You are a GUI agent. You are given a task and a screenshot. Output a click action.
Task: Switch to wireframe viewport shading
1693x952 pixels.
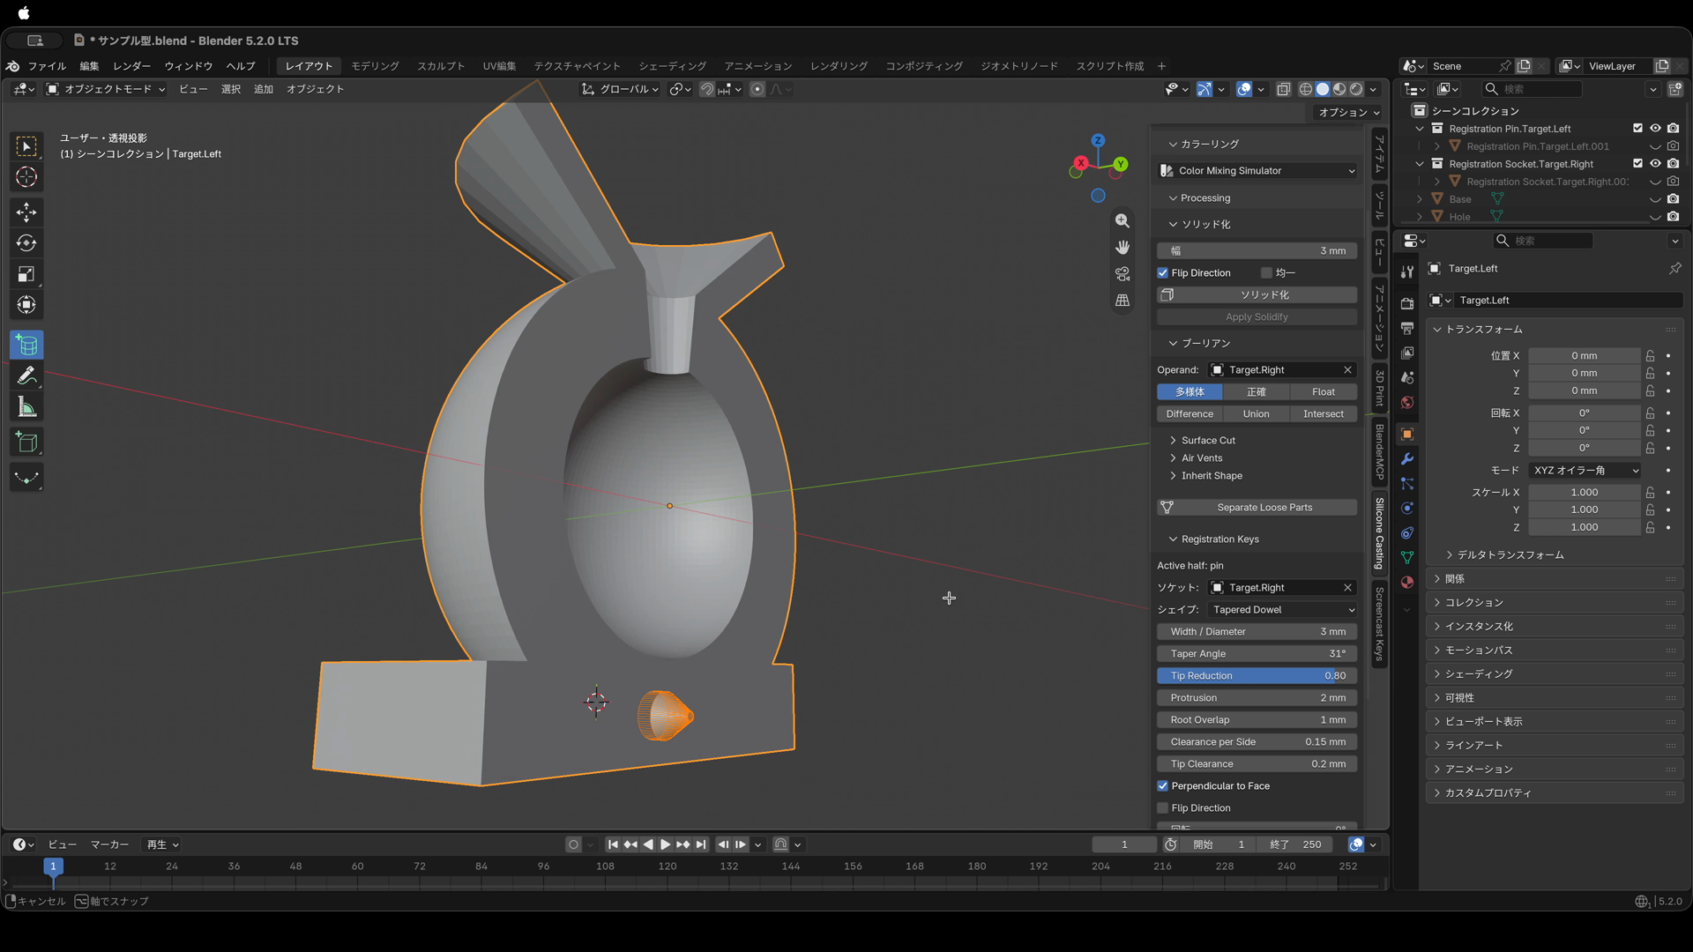(x=1306, y=89)
